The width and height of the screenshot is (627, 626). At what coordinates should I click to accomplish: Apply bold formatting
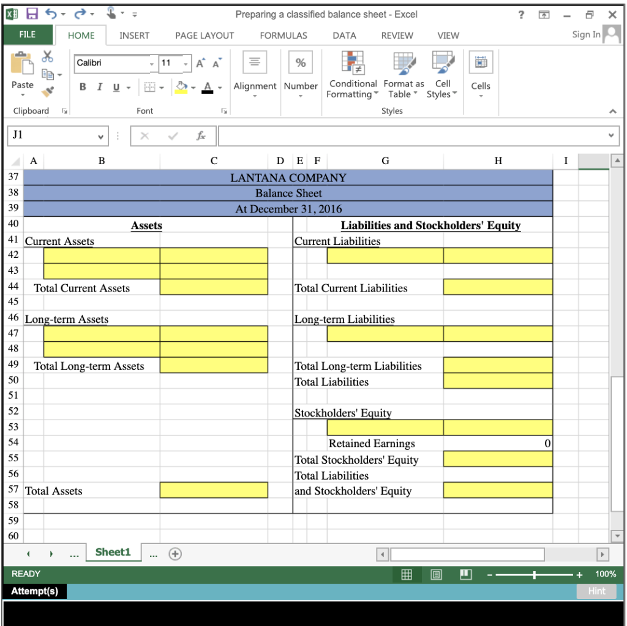[x=82, y=87]
